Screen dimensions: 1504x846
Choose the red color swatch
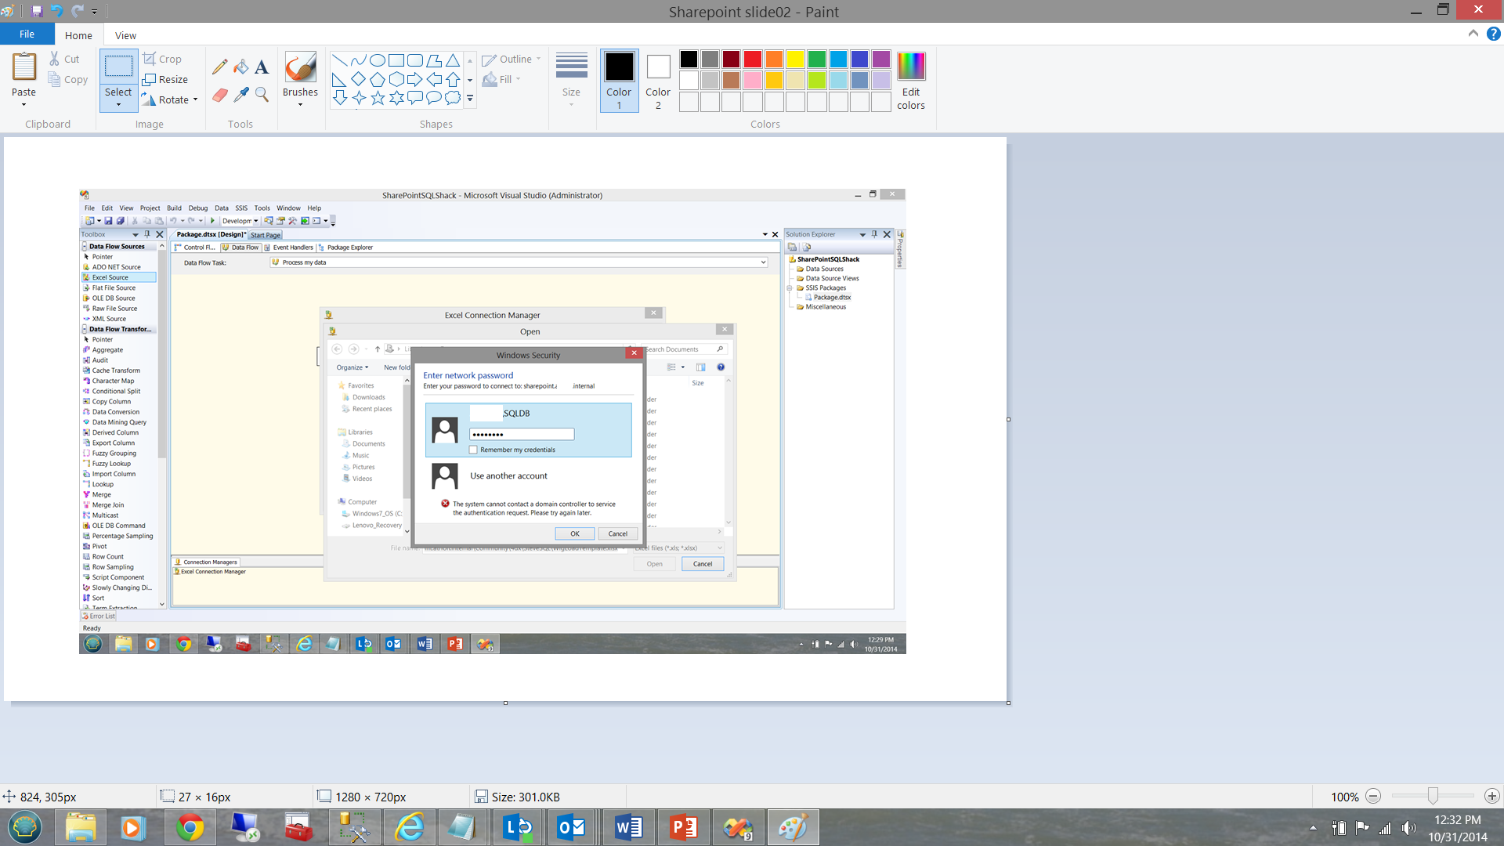[x=753, y=60]
